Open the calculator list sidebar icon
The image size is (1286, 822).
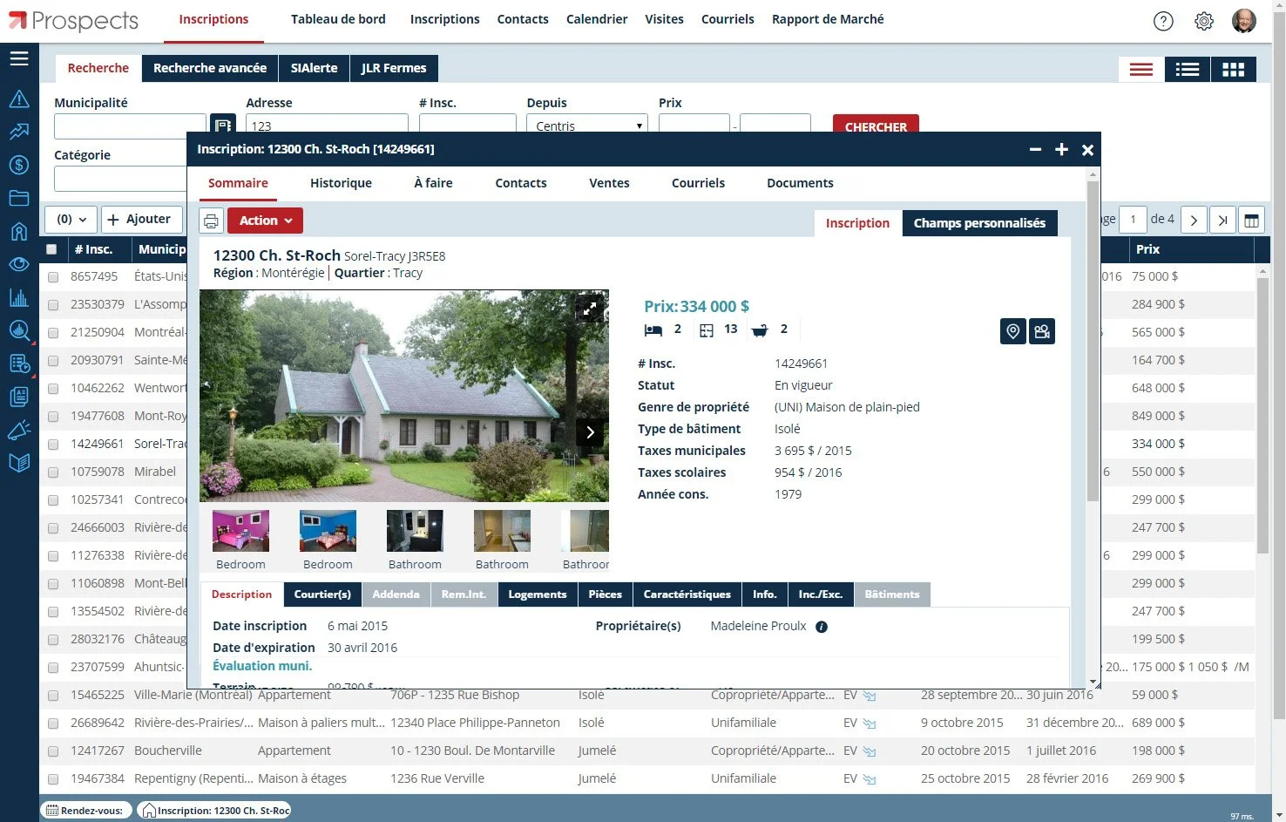tap(19, 363)
